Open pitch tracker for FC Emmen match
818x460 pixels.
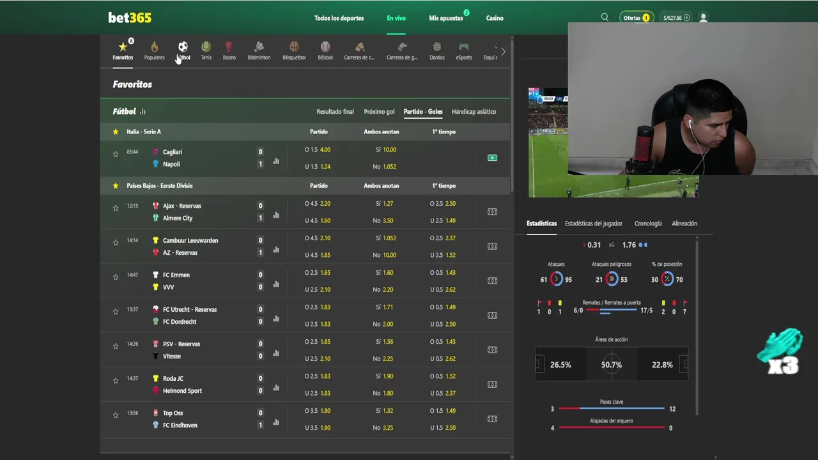[492, 281]
